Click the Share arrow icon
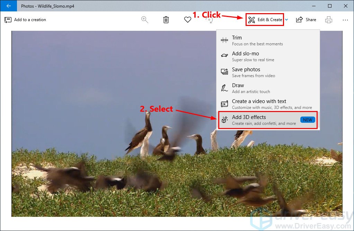 pos(299,20)
